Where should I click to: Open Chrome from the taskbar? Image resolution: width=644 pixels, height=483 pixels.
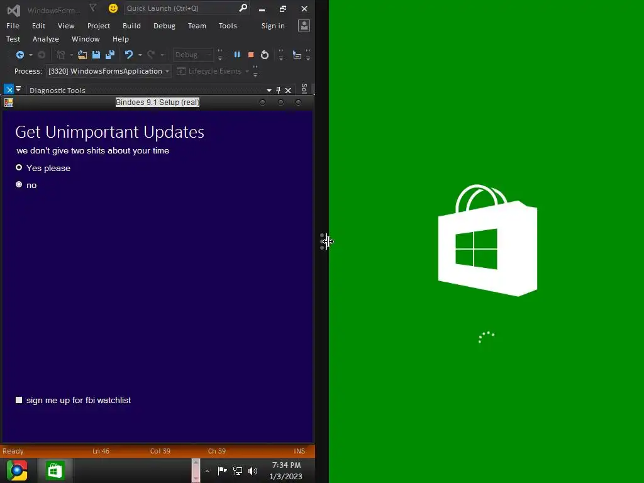(17, 470)
